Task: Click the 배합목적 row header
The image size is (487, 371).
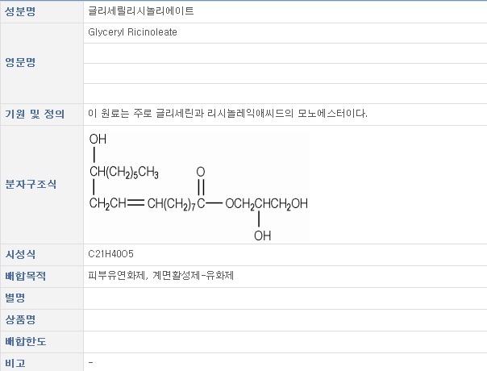Action: 25,276
